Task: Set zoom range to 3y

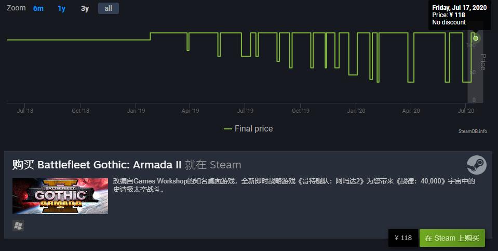Action: pos(85,8)
